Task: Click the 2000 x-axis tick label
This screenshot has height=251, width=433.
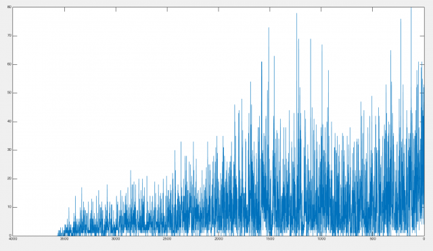Action: pos(219,239)
